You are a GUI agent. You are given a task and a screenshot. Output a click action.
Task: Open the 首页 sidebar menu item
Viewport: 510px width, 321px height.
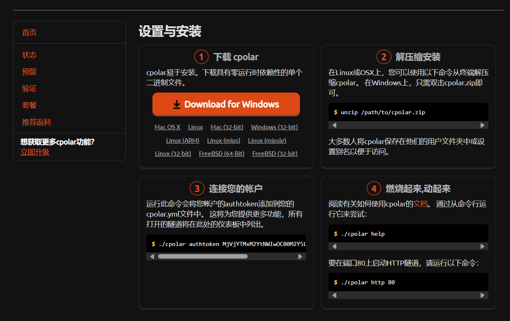[29, 33]
